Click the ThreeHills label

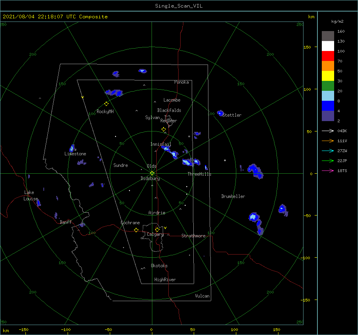pyautogui.click(x=200, y=174)
